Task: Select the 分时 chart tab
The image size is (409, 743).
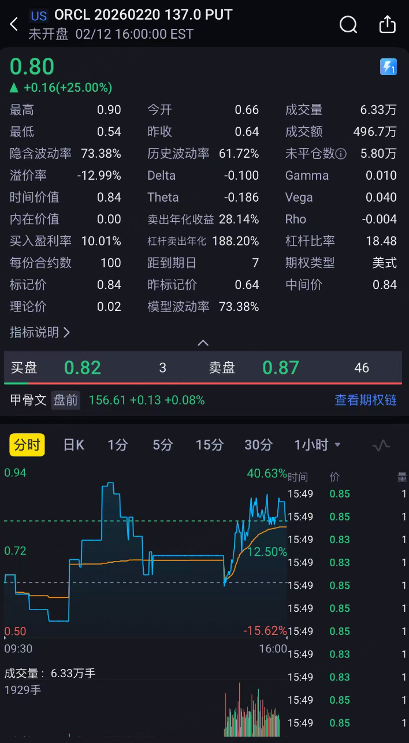Action: pos(27,445)
